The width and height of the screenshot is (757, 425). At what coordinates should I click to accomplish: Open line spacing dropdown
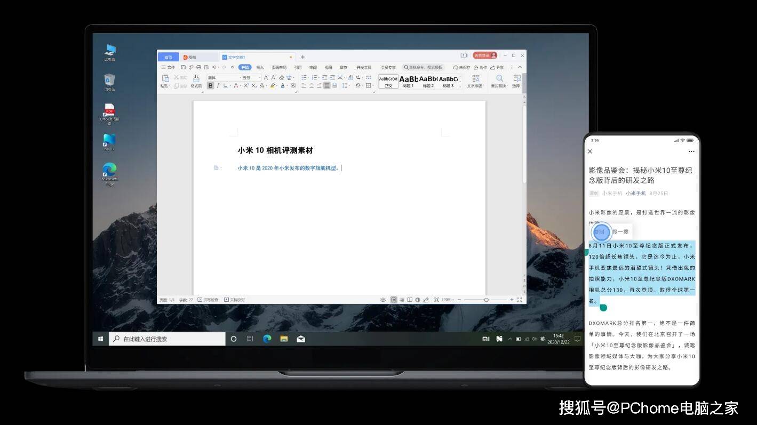tap(346, 85)
